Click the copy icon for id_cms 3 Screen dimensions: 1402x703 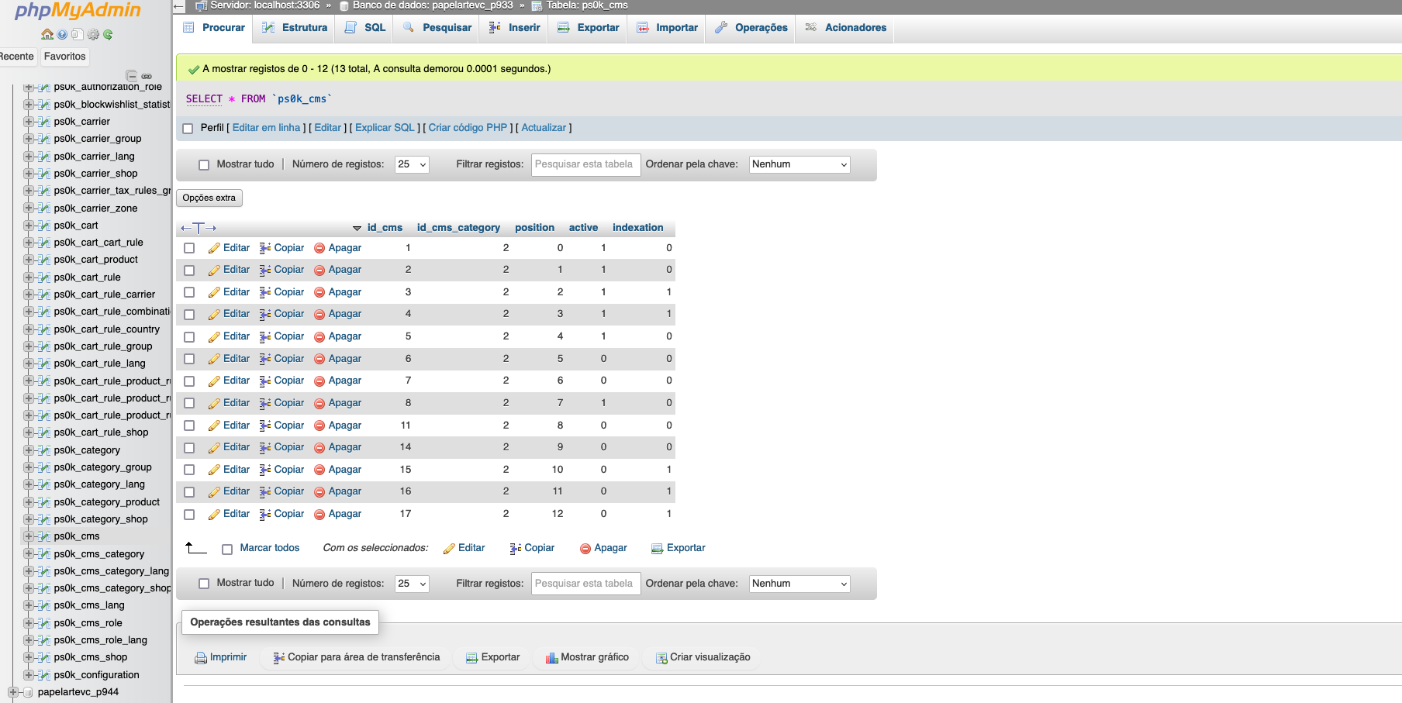click(265, 292)
